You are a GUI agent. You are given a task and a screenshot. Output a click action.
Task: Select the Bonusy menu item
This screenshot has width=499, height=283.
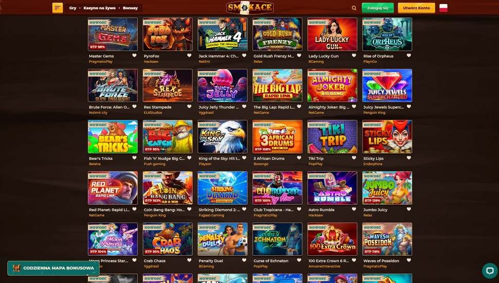click(130, 8)
